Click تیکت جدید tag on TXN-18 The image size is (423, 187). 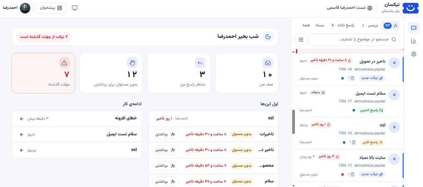[372, 78]
